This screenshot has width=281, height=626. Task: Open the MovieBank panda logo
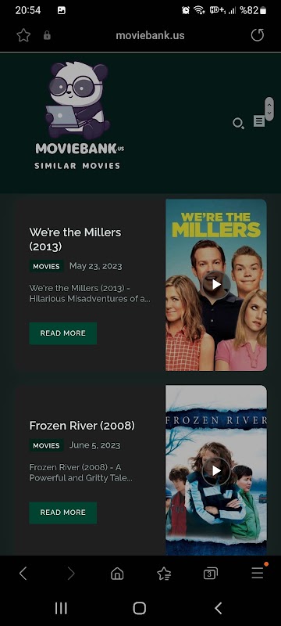tap(80, 116)
